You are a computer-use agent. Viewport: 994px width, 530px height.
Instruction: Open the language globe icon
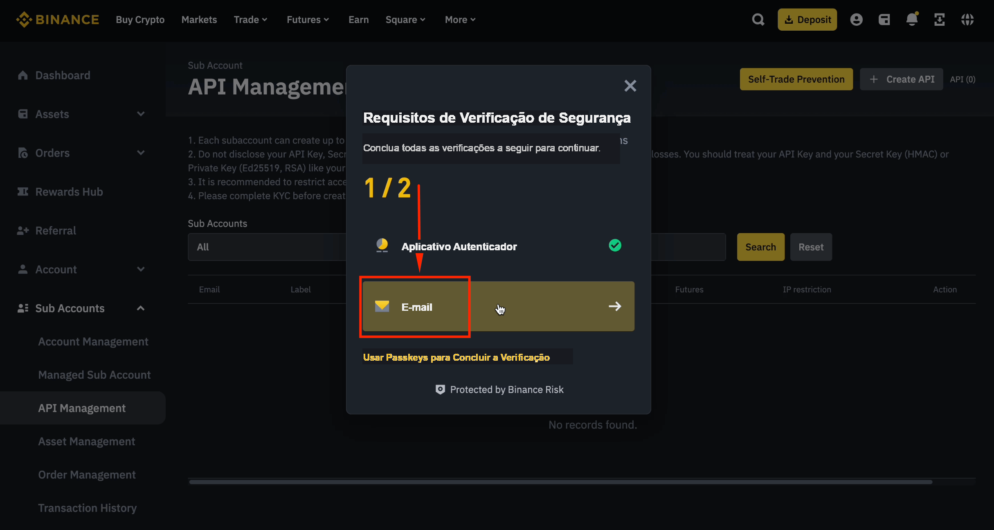[x=967, y=20]
